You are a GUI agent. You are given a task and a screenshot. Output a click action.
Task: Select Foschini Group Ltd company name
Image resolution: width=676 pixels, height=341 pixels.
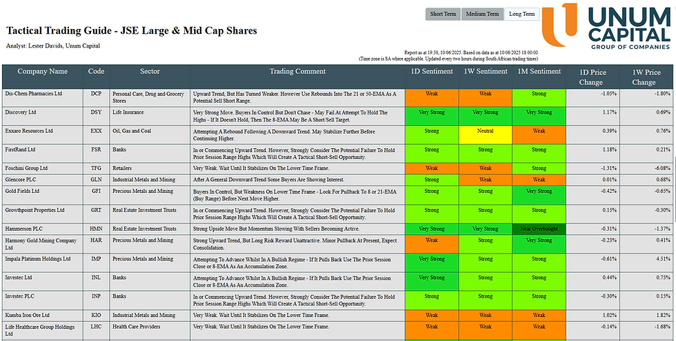pos(26,168)
